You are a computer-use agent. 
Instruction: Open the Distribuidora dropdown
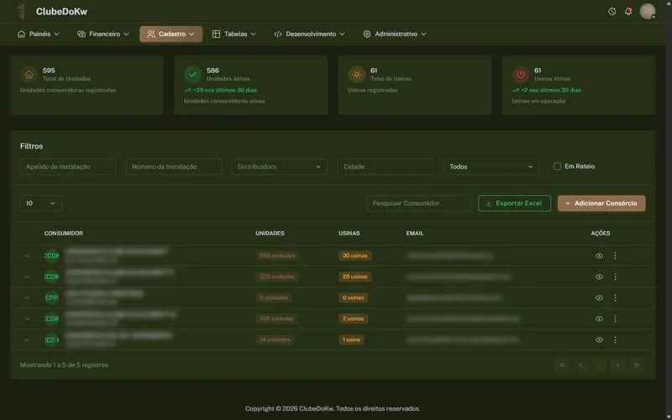point(280,166)
